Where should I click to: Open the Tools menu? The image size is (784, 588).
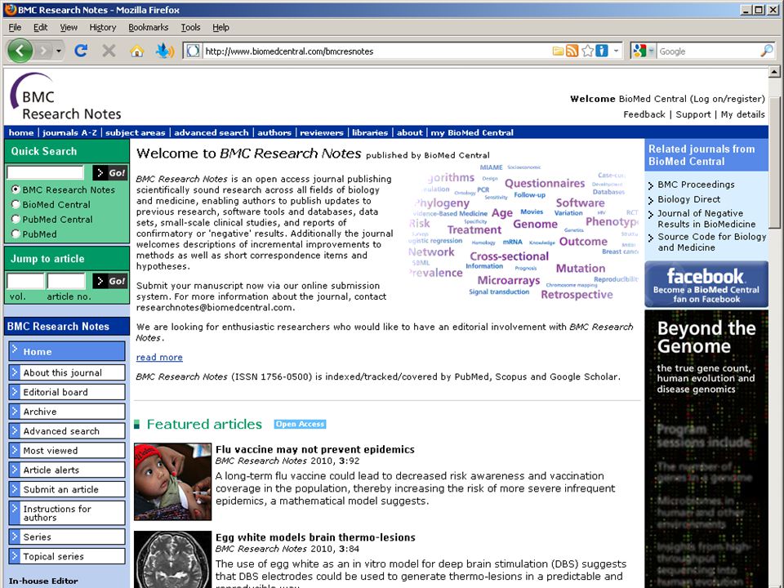point(190,28)
